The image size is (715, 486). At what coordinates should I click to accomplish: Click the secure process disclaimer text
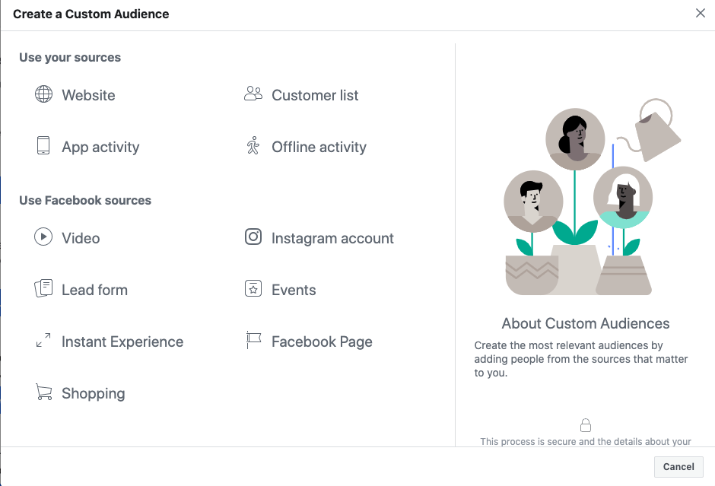pyautogui.click(x=586, y=441)
